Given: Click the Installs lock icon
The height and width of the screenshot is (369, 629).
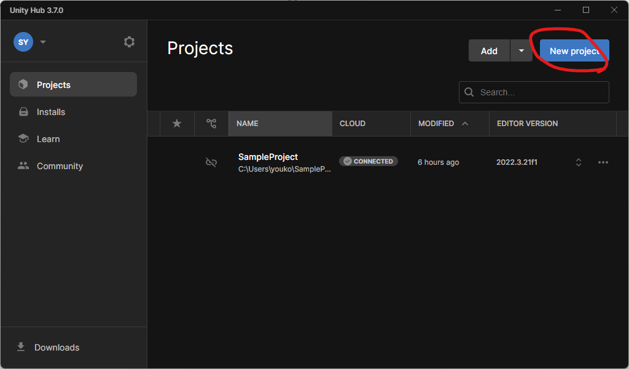Looking at the screenshot, I should click(24, 112).
